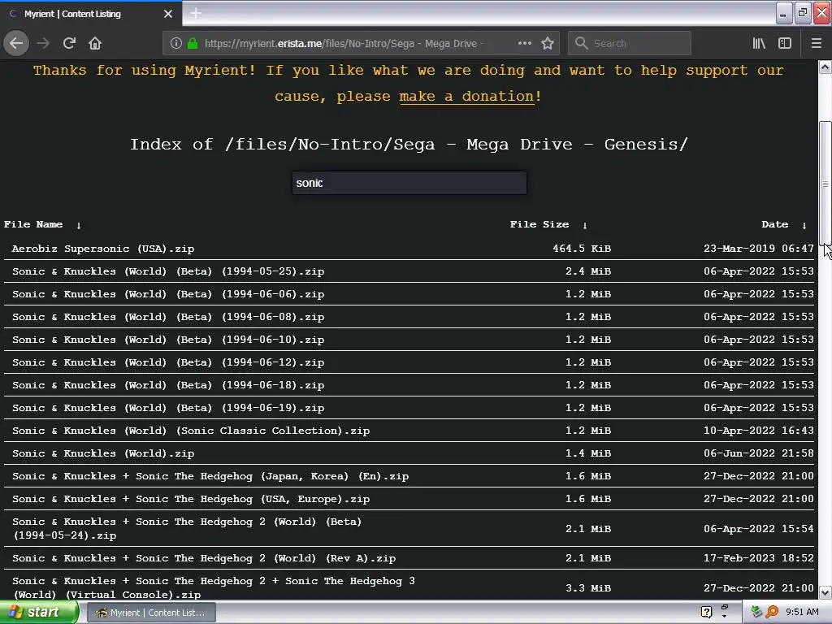The height and width of the screenshot is (624, 832).
Task: Close the Myrient Content Listing tab
Action: pos(168,14)
